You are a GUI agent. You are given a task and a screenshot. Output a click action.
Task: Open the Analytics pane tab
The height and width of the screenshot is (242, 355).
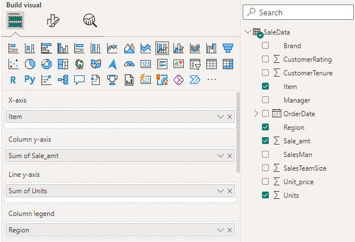90,20
